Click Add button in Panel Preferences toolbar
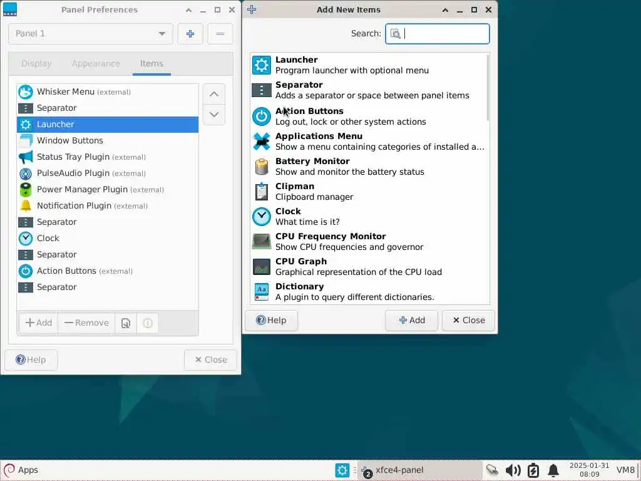The image size is (641, 481). coord(38,323)
